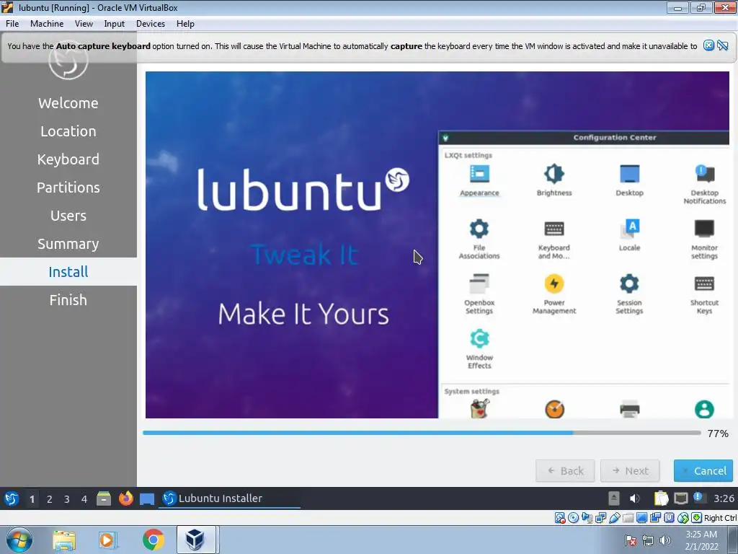Open the Help menu
Screen dimensions: 738x554
tap(185, 24)
